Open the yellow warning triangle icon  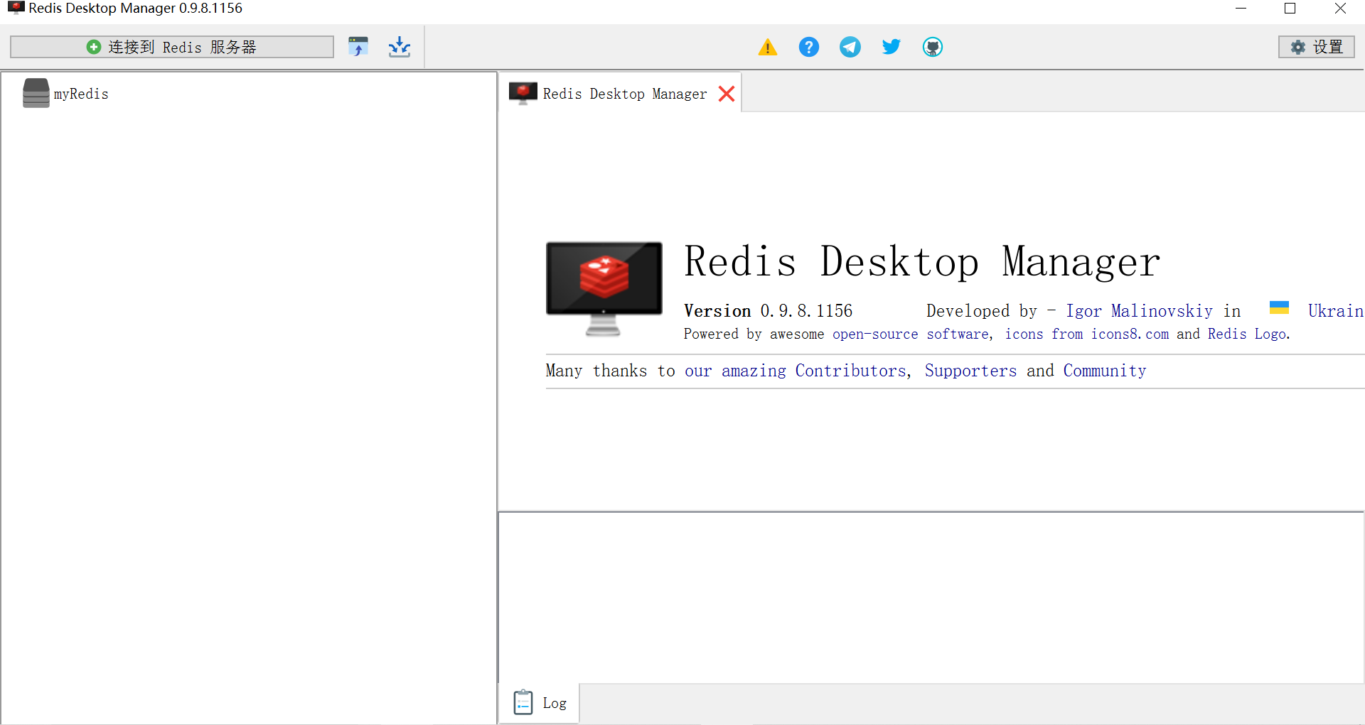click(768, 47)
